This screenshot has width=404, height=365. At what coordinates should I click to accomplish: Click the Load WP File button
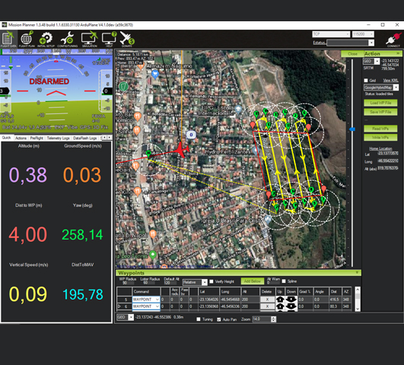click(x=380, y=103)
